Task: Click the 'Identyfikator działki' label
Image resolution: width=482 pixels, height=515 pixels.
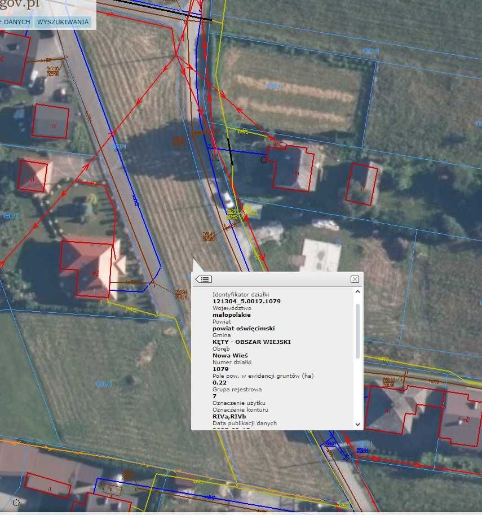Action: point(241,294)
